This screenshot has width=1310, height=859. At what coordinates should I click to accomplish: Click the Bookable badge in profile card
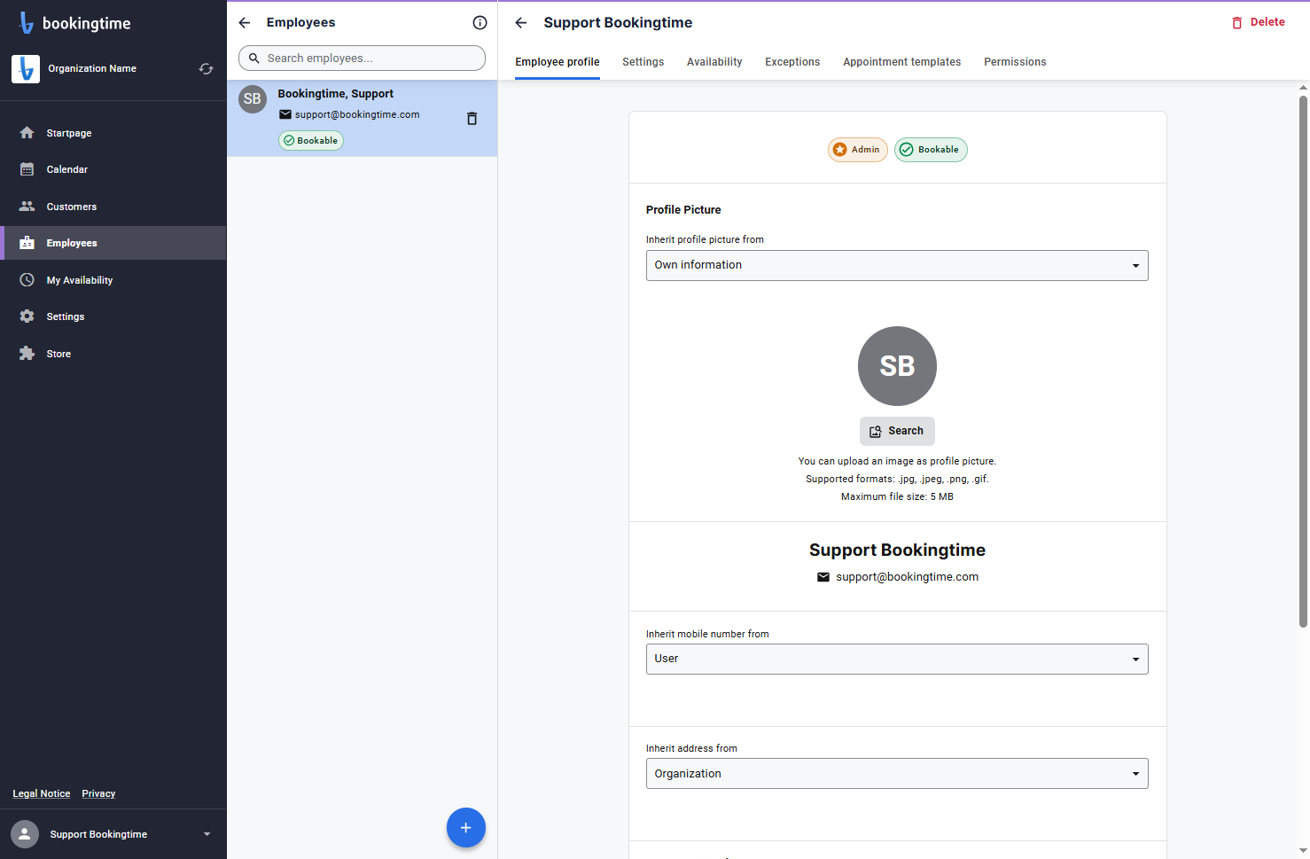coord(931,150)
